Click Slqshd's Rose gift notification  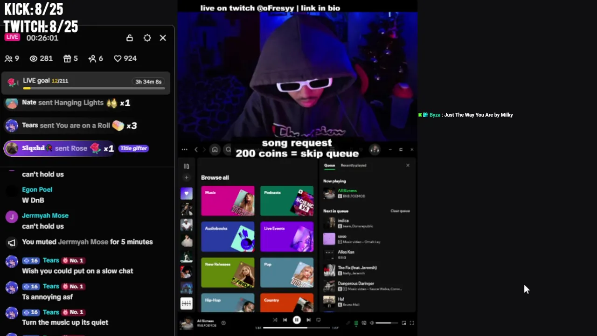[x=59, y=148]
